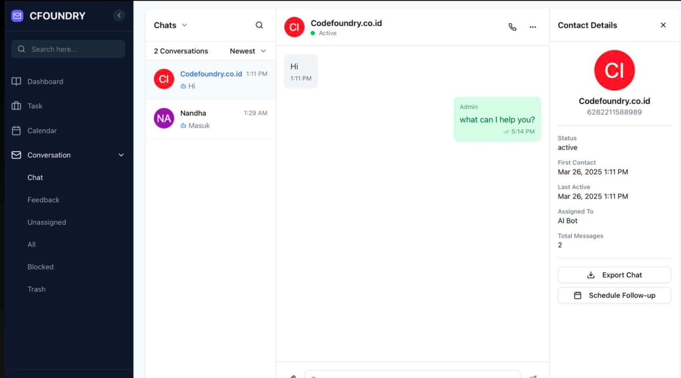
Task: Open Task from the sidebar
Action: tap(34, 106)
